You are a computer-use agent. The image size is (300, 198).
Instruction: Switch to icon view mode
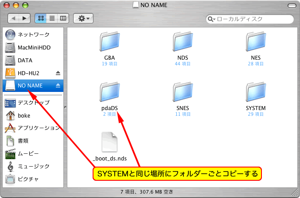pos(41,18)
